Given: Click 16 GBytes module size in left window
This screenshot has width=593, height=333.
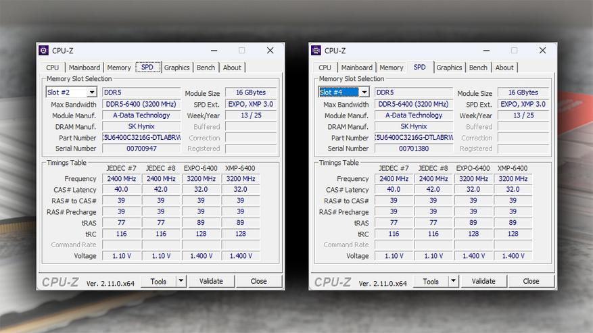Looking at the screenshot, I should pyautogui.click(x=251, y=93).
